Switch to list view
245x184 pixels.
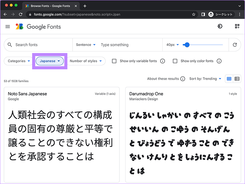click(237, 79)
